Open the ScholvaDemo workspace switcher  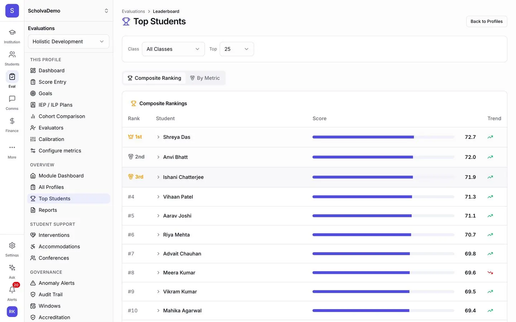pyautogui.click(x=68, y=11)
